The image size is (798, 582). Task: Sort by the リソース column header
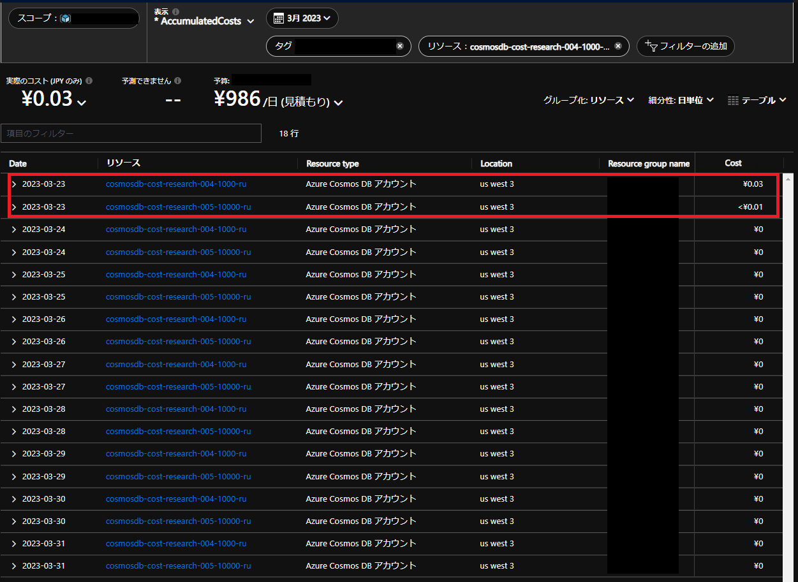click(x=123, y=163)
